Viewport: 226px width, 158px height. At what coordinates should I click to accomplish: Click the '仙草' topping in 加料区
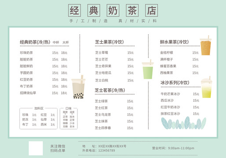tap(44, 119)
